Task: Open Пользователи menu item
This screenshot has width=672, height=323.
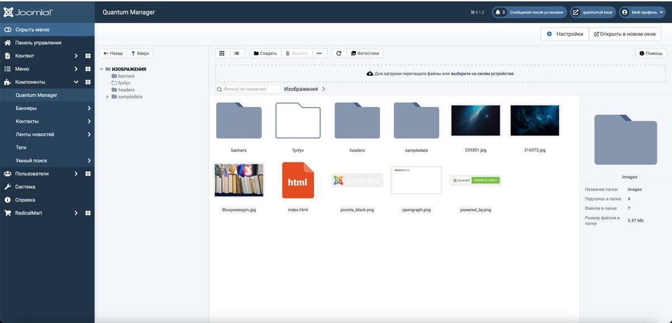Action: coord(32,174)
